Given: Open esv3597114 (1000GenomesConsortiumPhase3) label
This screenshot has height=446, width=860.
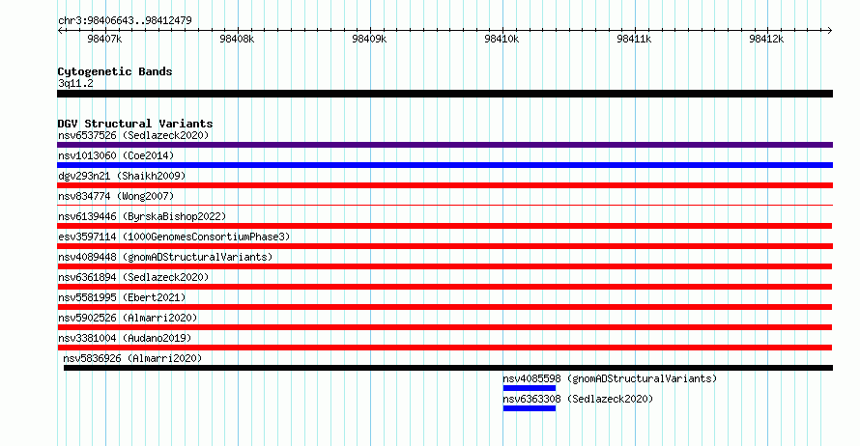Looking at the screenshot, I should (x=174, y=237).
